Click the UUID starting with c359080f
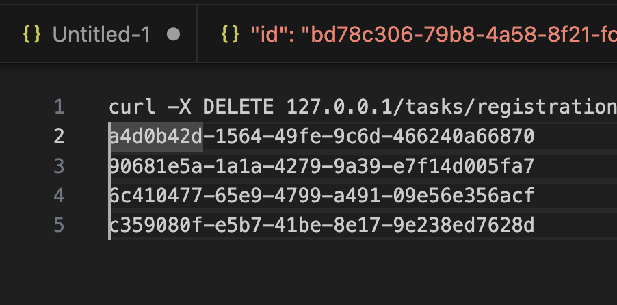The image size is (617, 305). tap(321, 226)
